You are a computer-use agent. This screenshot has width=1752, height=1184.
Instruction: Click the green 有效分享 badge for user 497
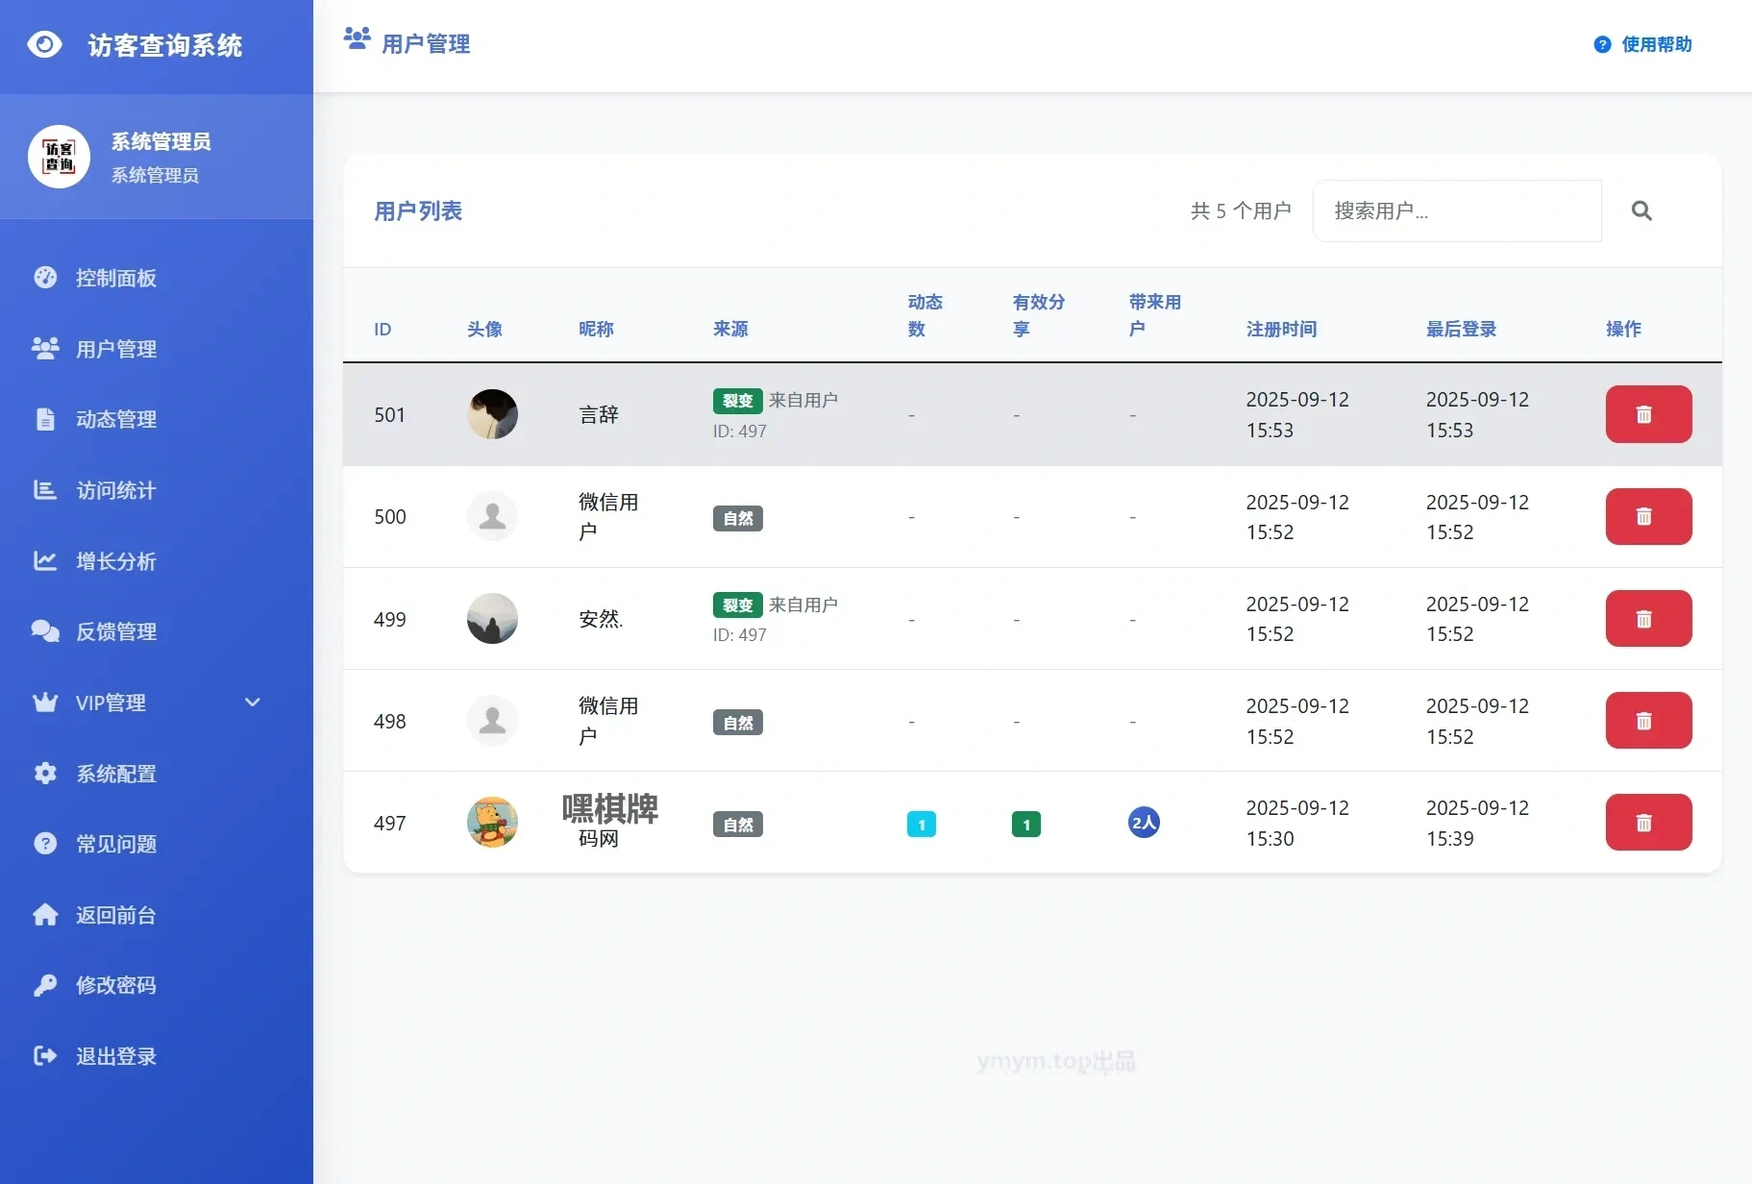pyautogui.click(x=1025, y=824)
